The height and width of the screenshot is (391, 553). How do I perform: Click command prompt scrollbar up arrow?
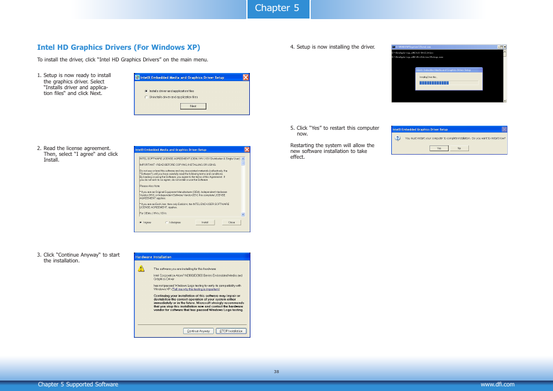click(x=505, y=51)
